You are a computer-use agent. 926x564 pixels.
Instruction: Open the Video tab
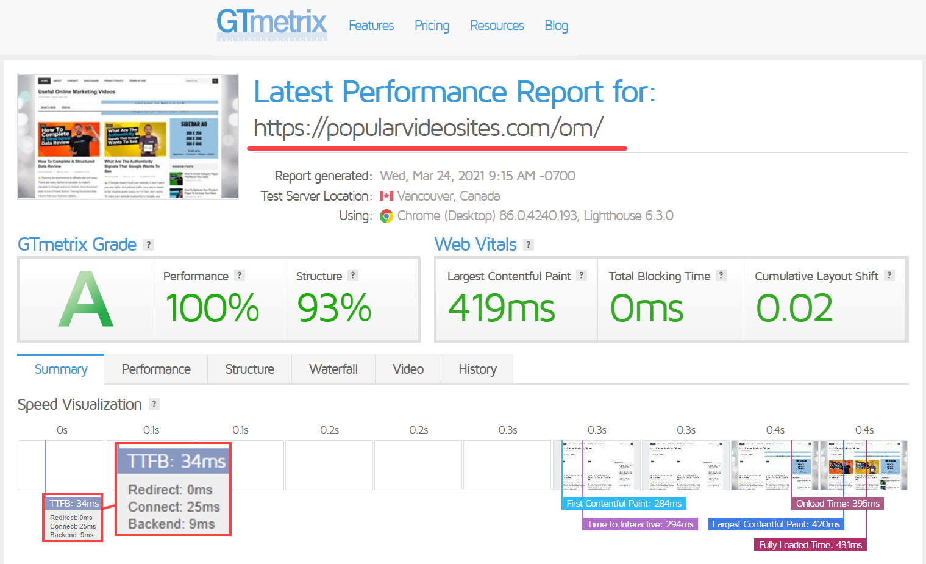coord(408,369)
